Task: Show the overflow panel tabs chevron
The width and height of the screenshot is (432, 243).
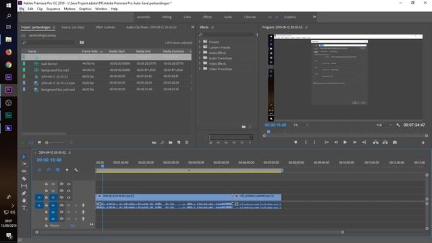Action: click(x=192, y=27)
